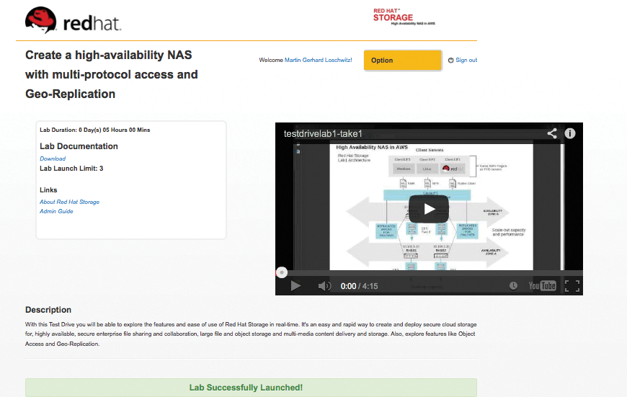Viewport: 627px width, 397px height.
Task: Play video with the center play button
Action: [x=429, y=209]
